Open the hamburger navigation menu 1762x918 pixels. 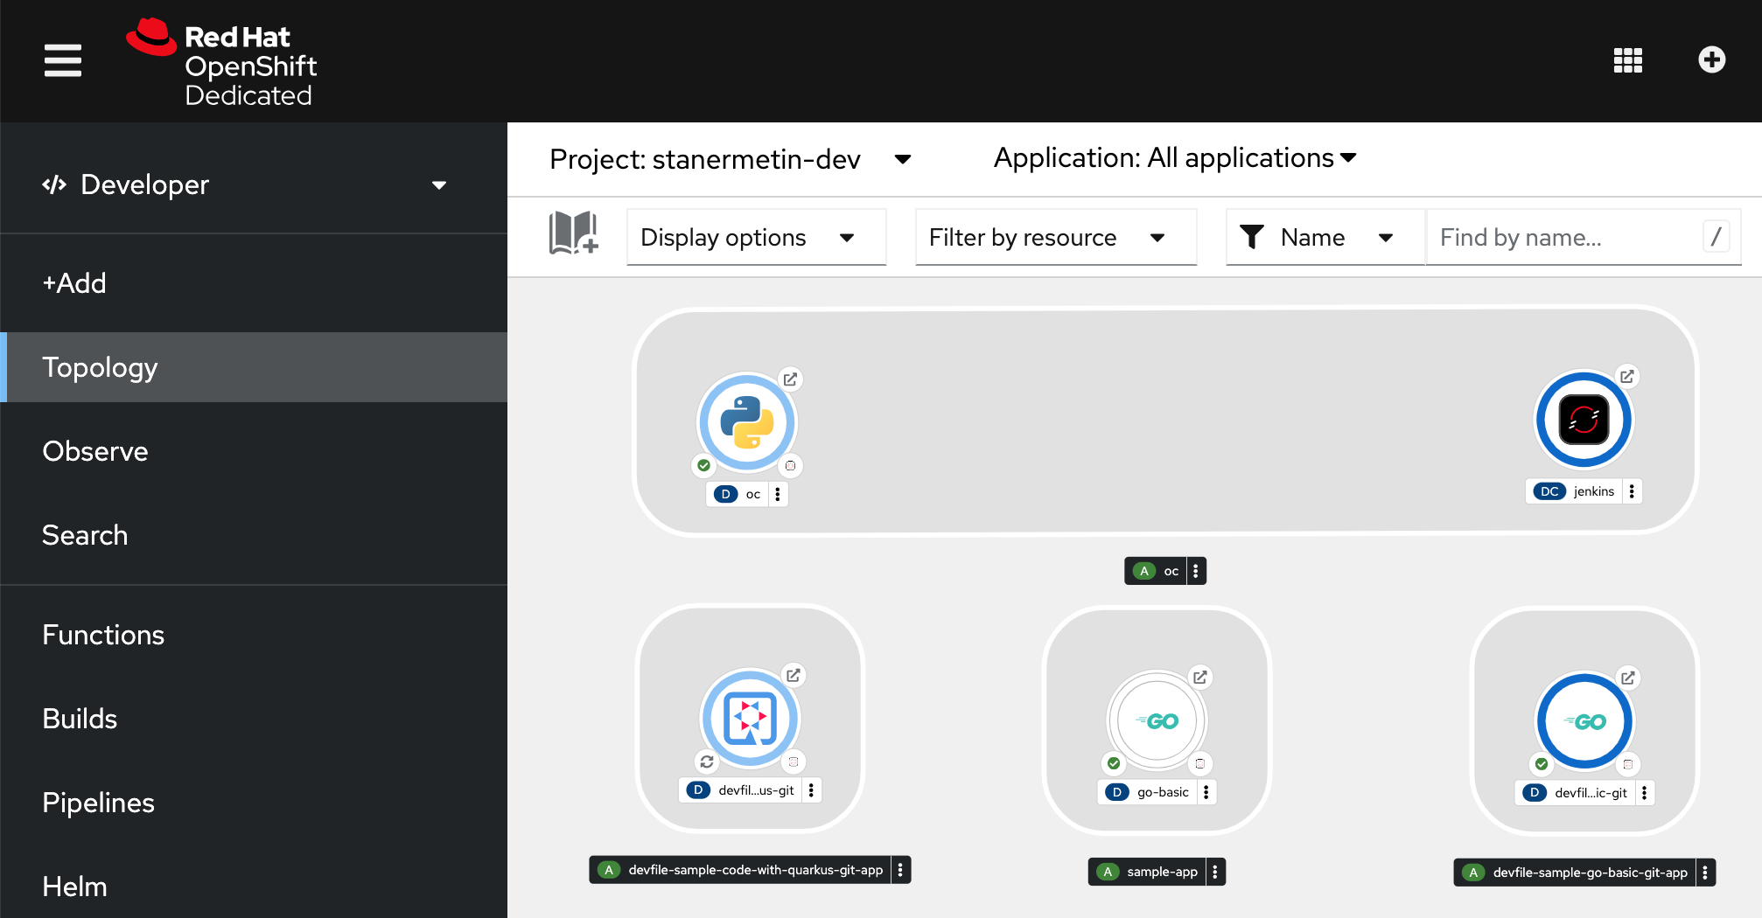[x=63, y=60]
